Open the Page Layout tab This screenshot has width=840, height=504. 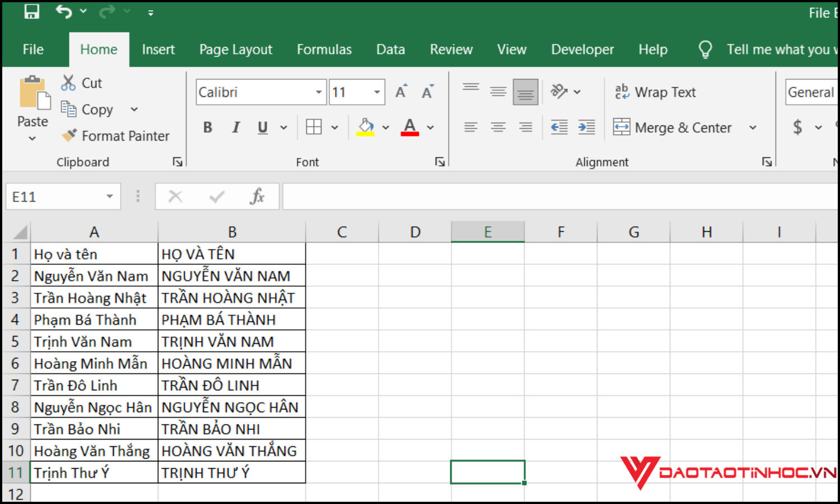pyautogui.click(x=235, y=50)
